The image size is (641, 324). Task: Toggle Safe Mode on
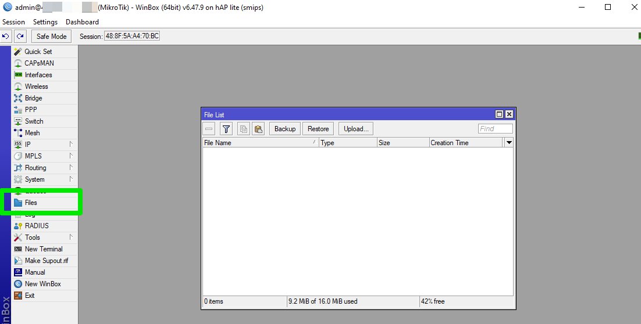51,36
